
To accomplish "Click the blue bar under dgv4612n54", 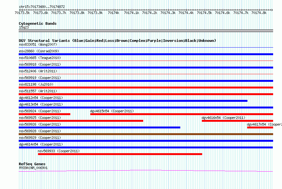I will (133, 101).
